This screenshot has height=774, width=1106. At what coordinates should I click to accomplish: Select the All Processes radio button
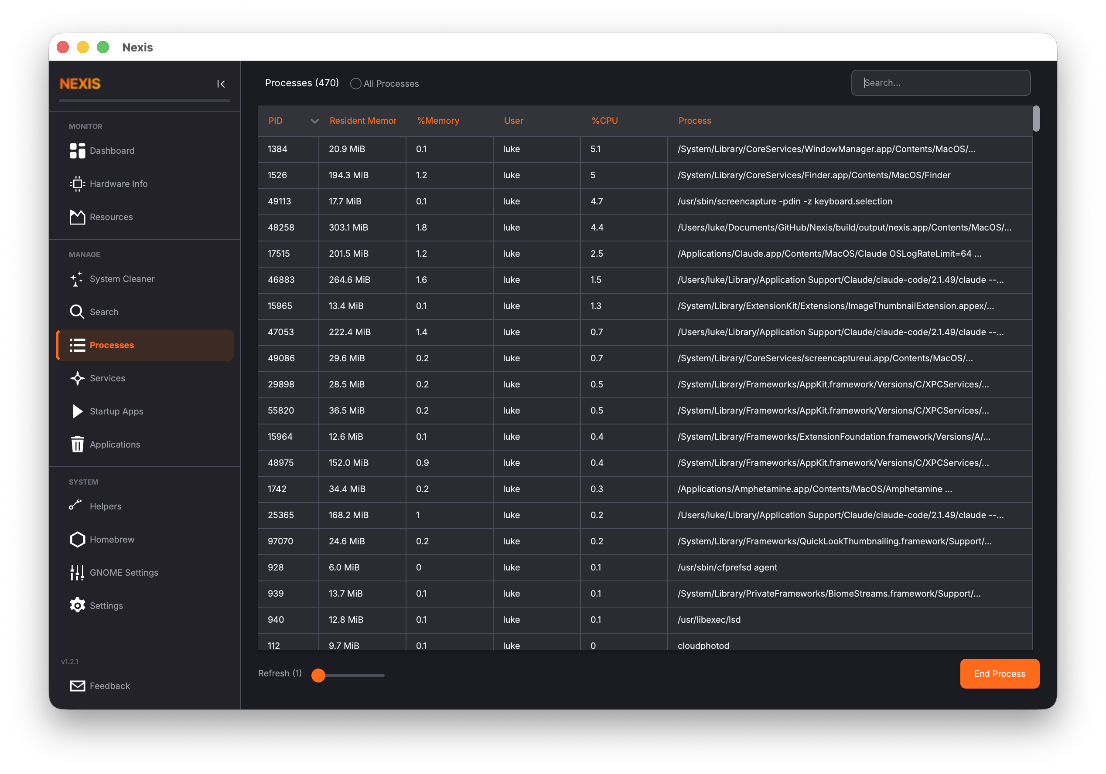click(x=355, y=83)
